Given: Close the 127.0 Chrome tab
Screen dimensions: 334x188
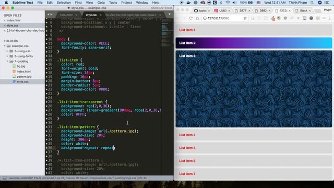Looking at the screenshot, I should pos(290,10).
